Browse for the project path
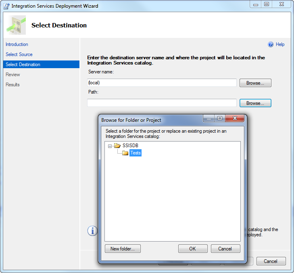Image resolution: width=294 pixels, height=273 pixels. point(255,103)
